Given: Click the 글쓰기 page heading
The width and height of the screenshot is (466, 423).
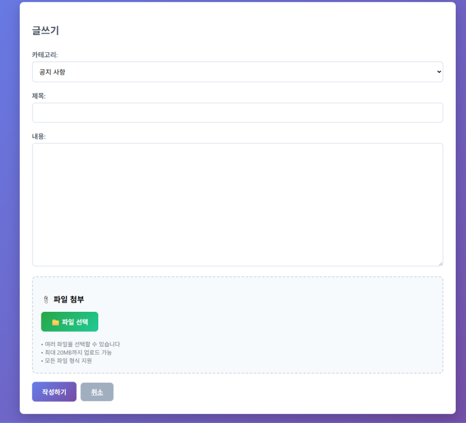Looking at the screenshot, I should click(x=45, y=30).
